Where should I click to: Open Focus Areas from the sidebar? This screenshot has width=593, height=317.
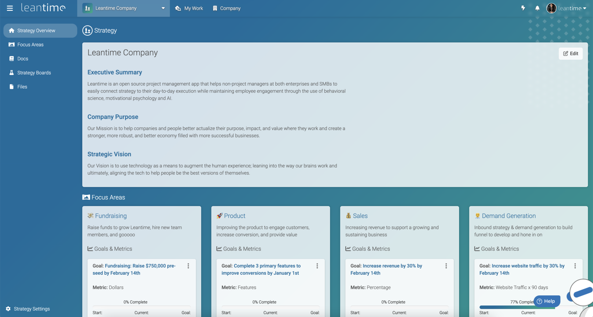tap(12, 45)
